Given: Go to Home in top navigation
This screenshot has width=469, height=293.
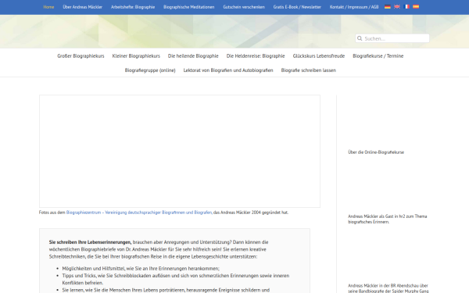Looking at the screenshot, I should tap(48, 7).
